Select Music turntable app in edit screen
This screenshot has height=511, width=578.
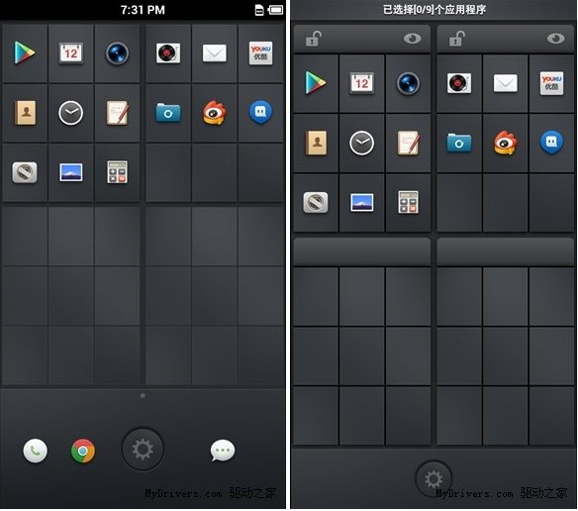pos(459,83)
